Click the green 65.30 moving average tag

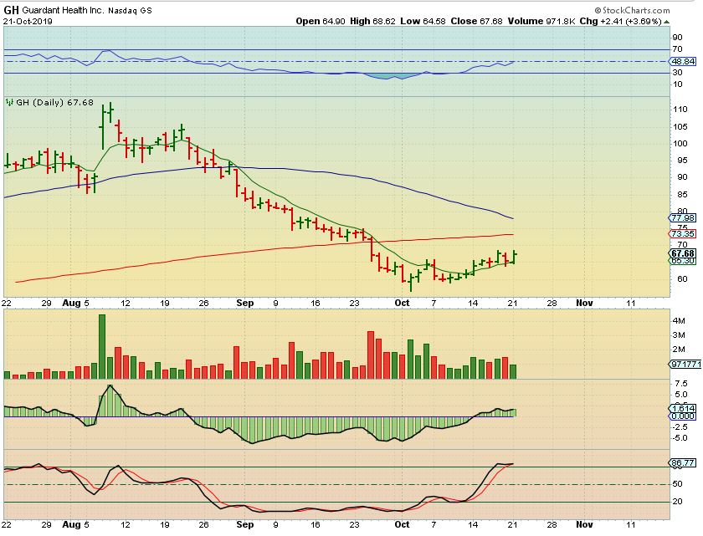(x=683, y=261)
